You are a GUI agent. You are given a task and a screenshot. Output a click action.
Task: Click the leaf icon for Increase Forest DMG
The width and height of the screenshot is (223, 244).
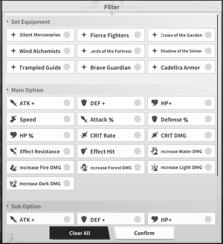click(x=84, y=167)
